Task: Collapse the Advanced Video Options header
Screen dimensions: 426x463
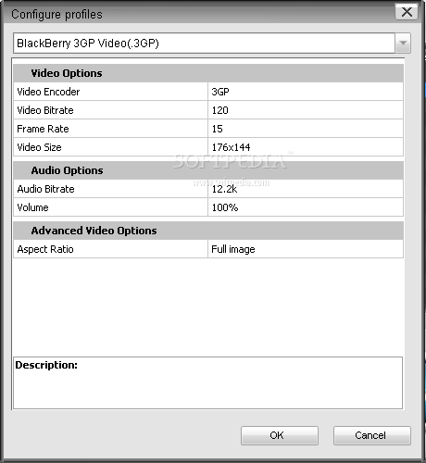Action: coord(208,231)
